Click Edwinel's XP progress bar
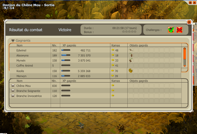Screen dimensions: 197x134 (x=66, y=50)
